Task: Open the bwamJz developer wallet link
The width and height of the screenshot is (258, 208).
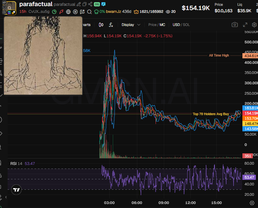Action: click(113, 12)
